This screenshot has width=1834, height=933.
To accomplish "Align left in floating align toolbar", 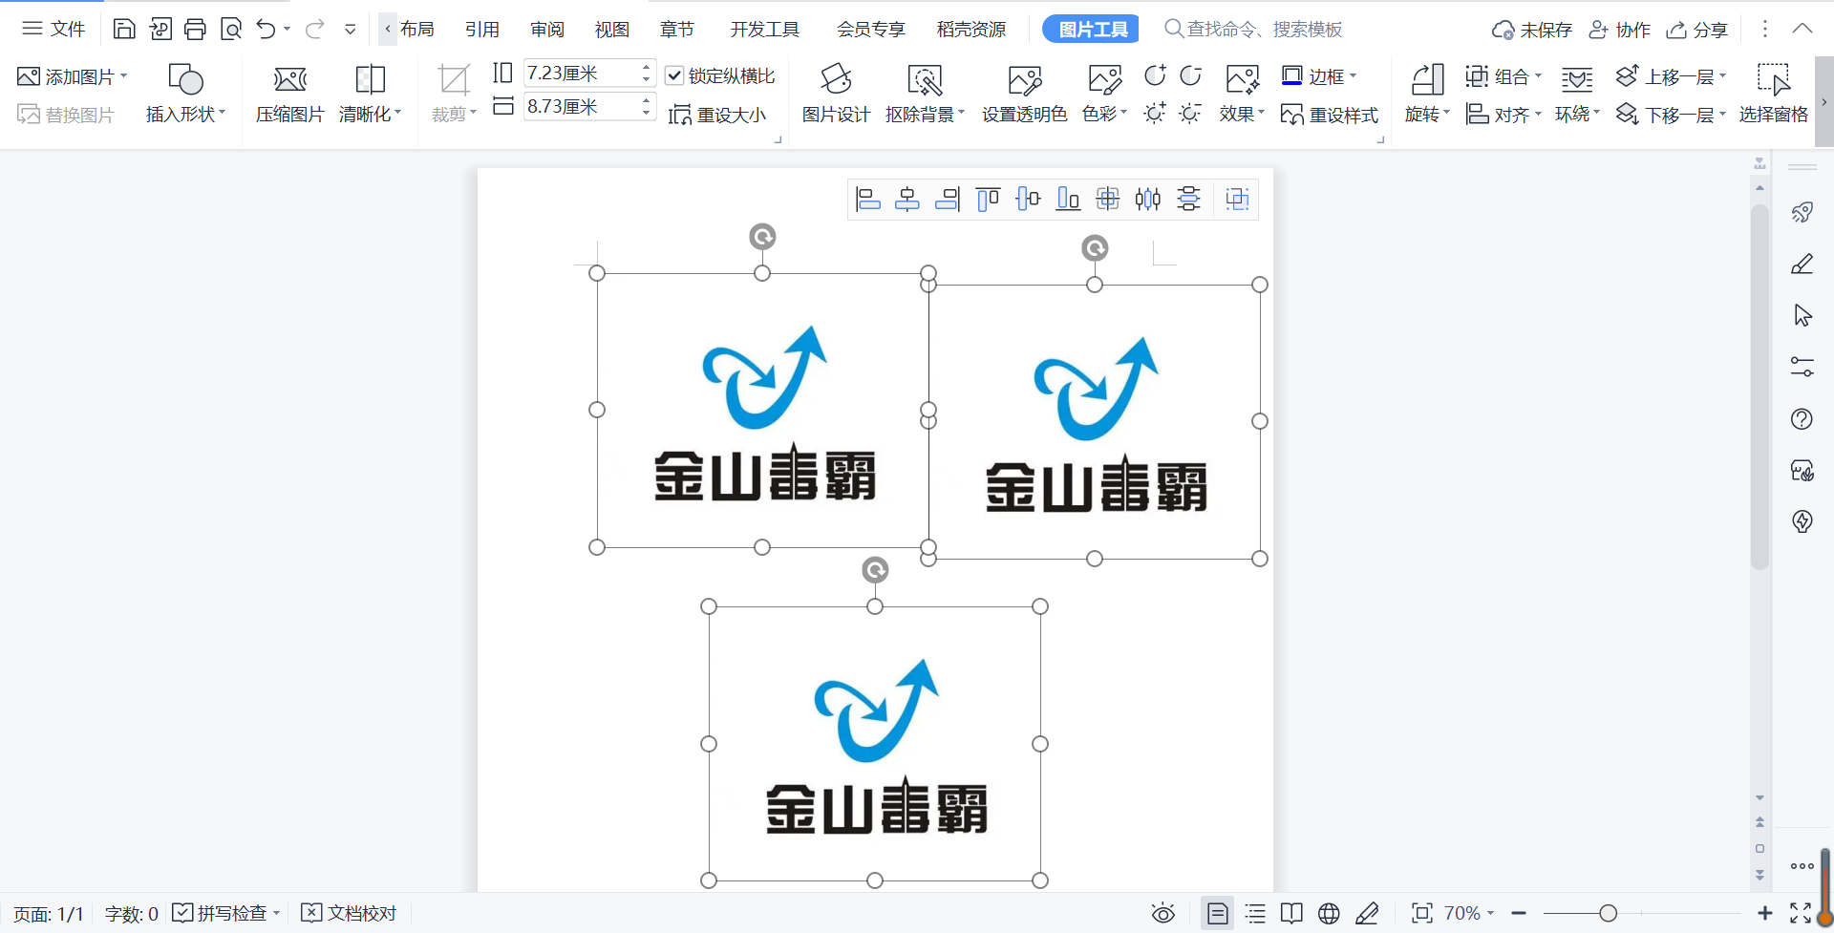I will coord(867,199).
